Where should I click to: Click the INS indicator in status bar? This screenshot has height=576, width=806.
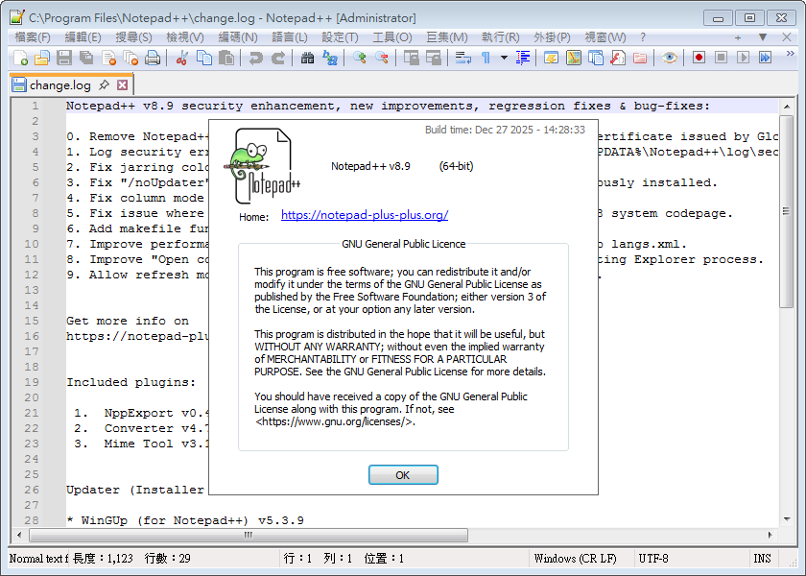[762, 559]
